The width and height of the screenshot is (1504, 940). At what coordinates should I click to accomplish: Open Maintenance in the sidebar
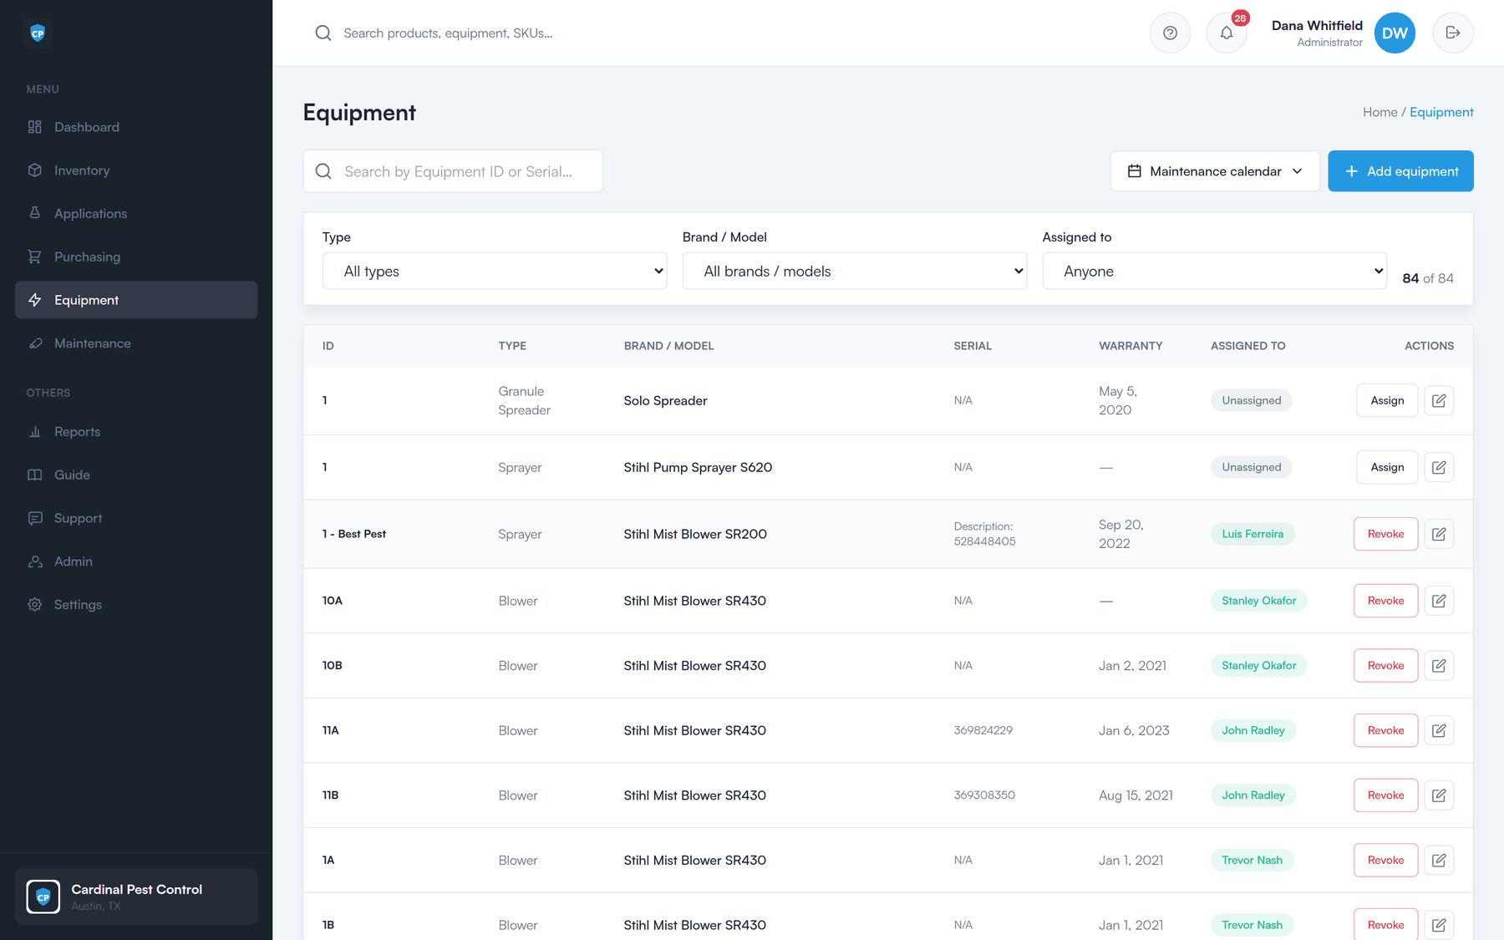(136, 343)
